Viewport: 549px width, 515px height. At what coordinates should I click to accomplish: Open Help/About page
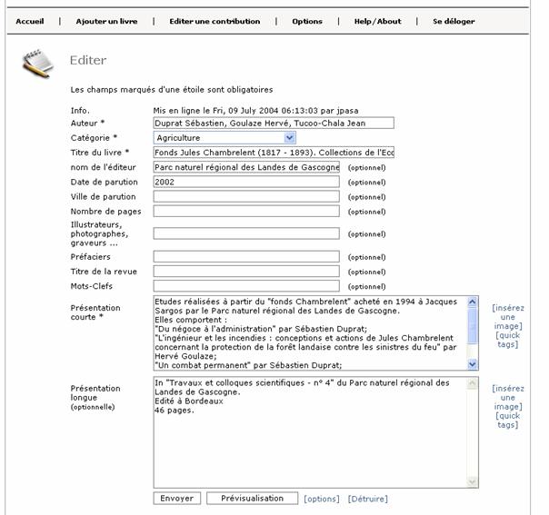click(377, 21)
